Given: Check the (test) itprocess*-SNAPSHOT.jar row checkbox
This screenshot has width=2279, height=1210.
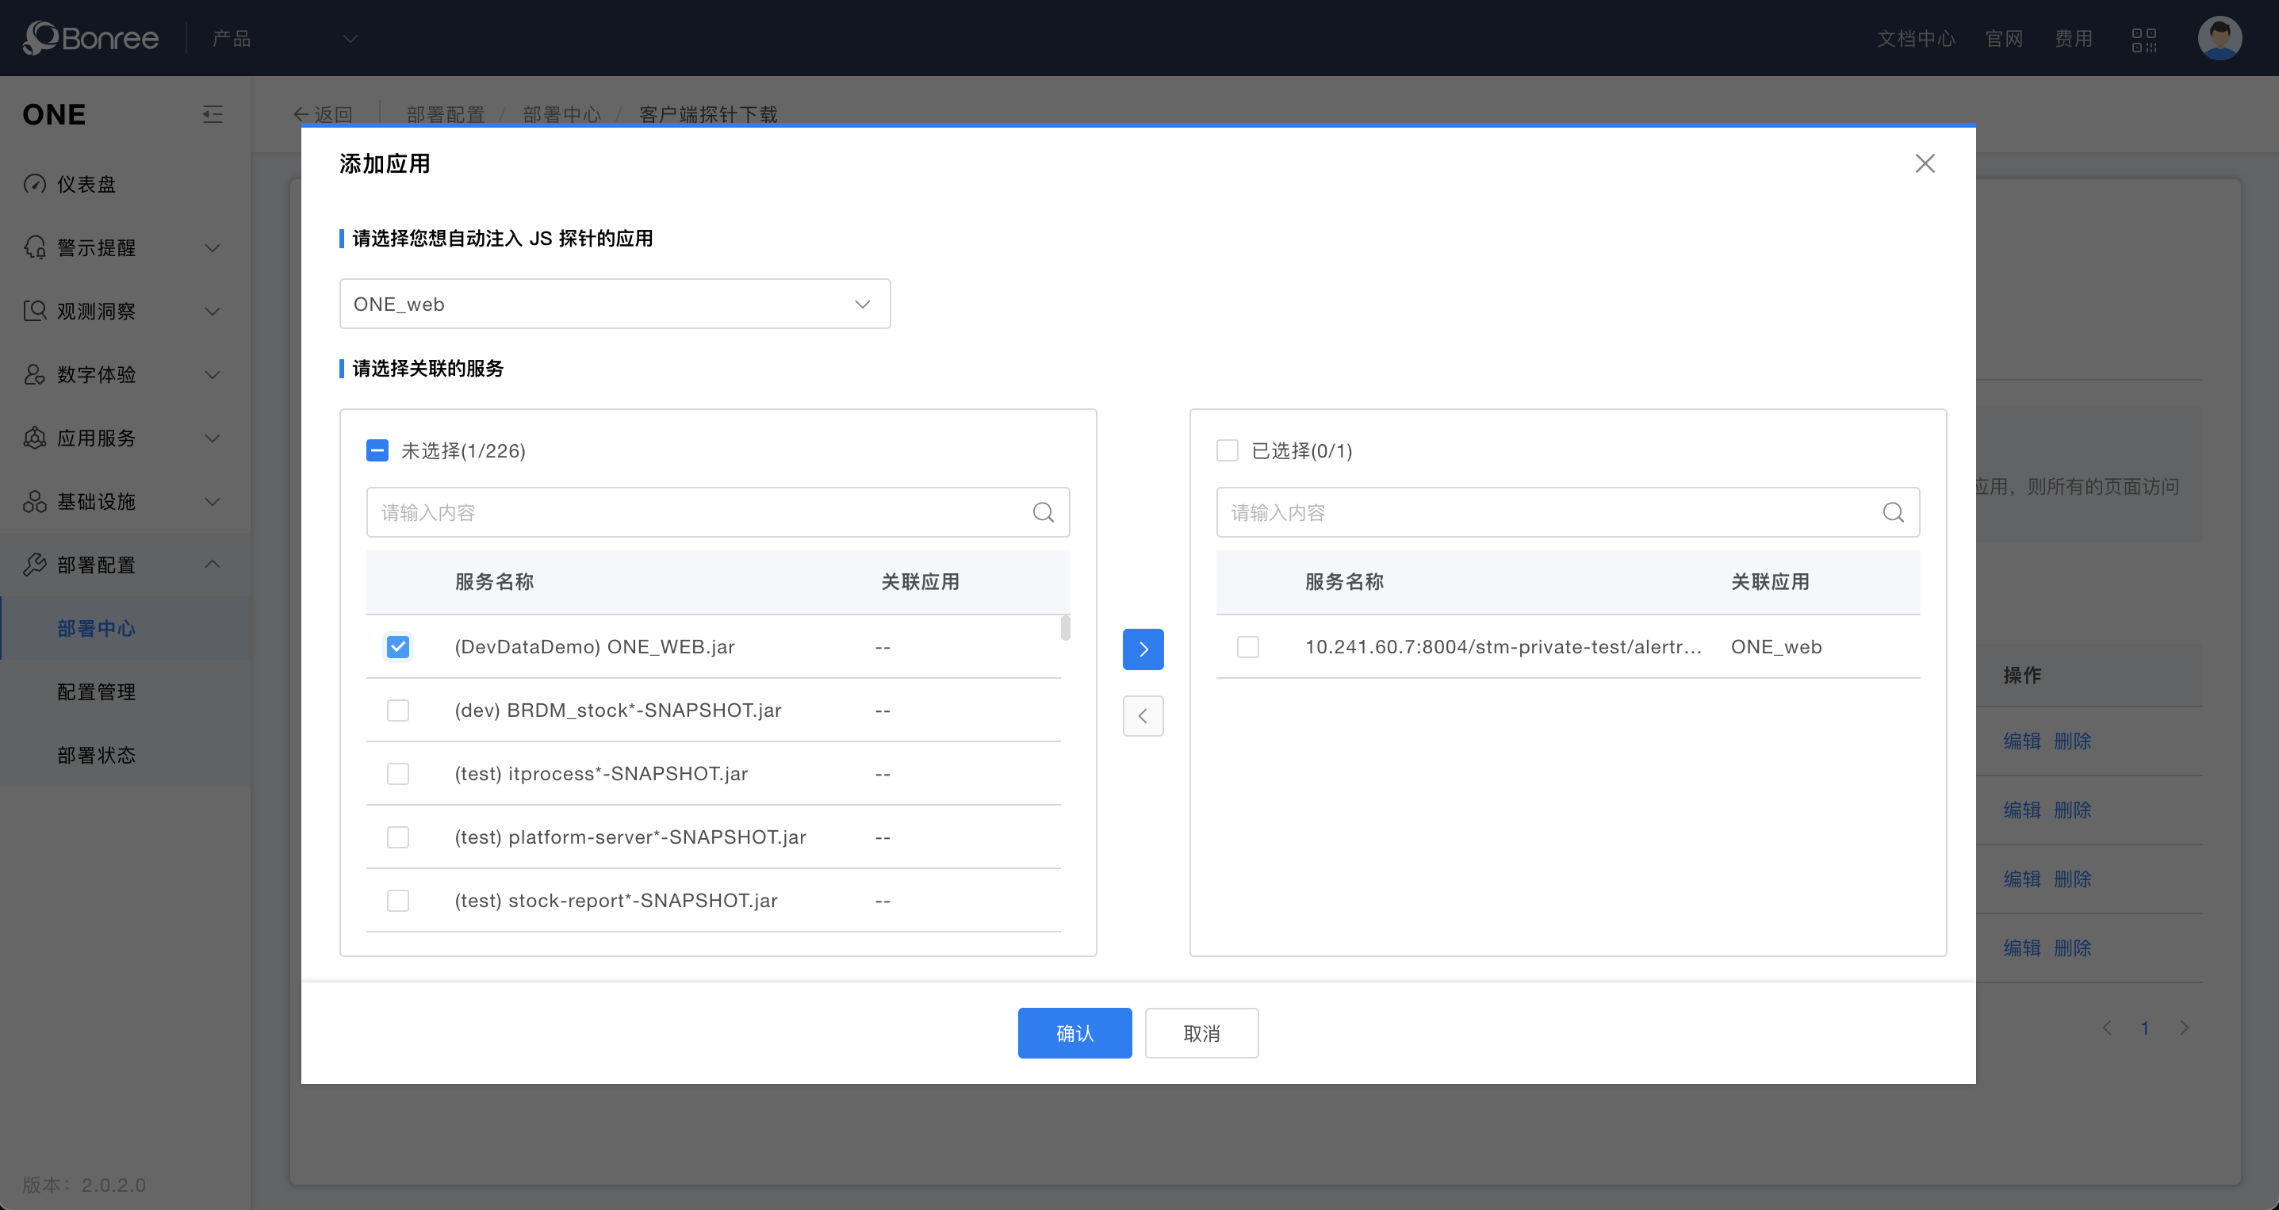Looking at the screenshot, I should (x=398, y=774).
